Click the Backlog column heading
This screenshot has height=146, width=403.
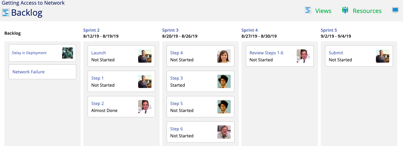point(12,33)
